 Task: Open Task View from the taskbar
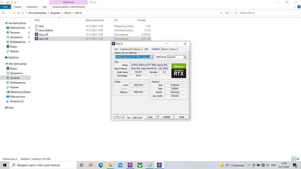coord(91,165)
